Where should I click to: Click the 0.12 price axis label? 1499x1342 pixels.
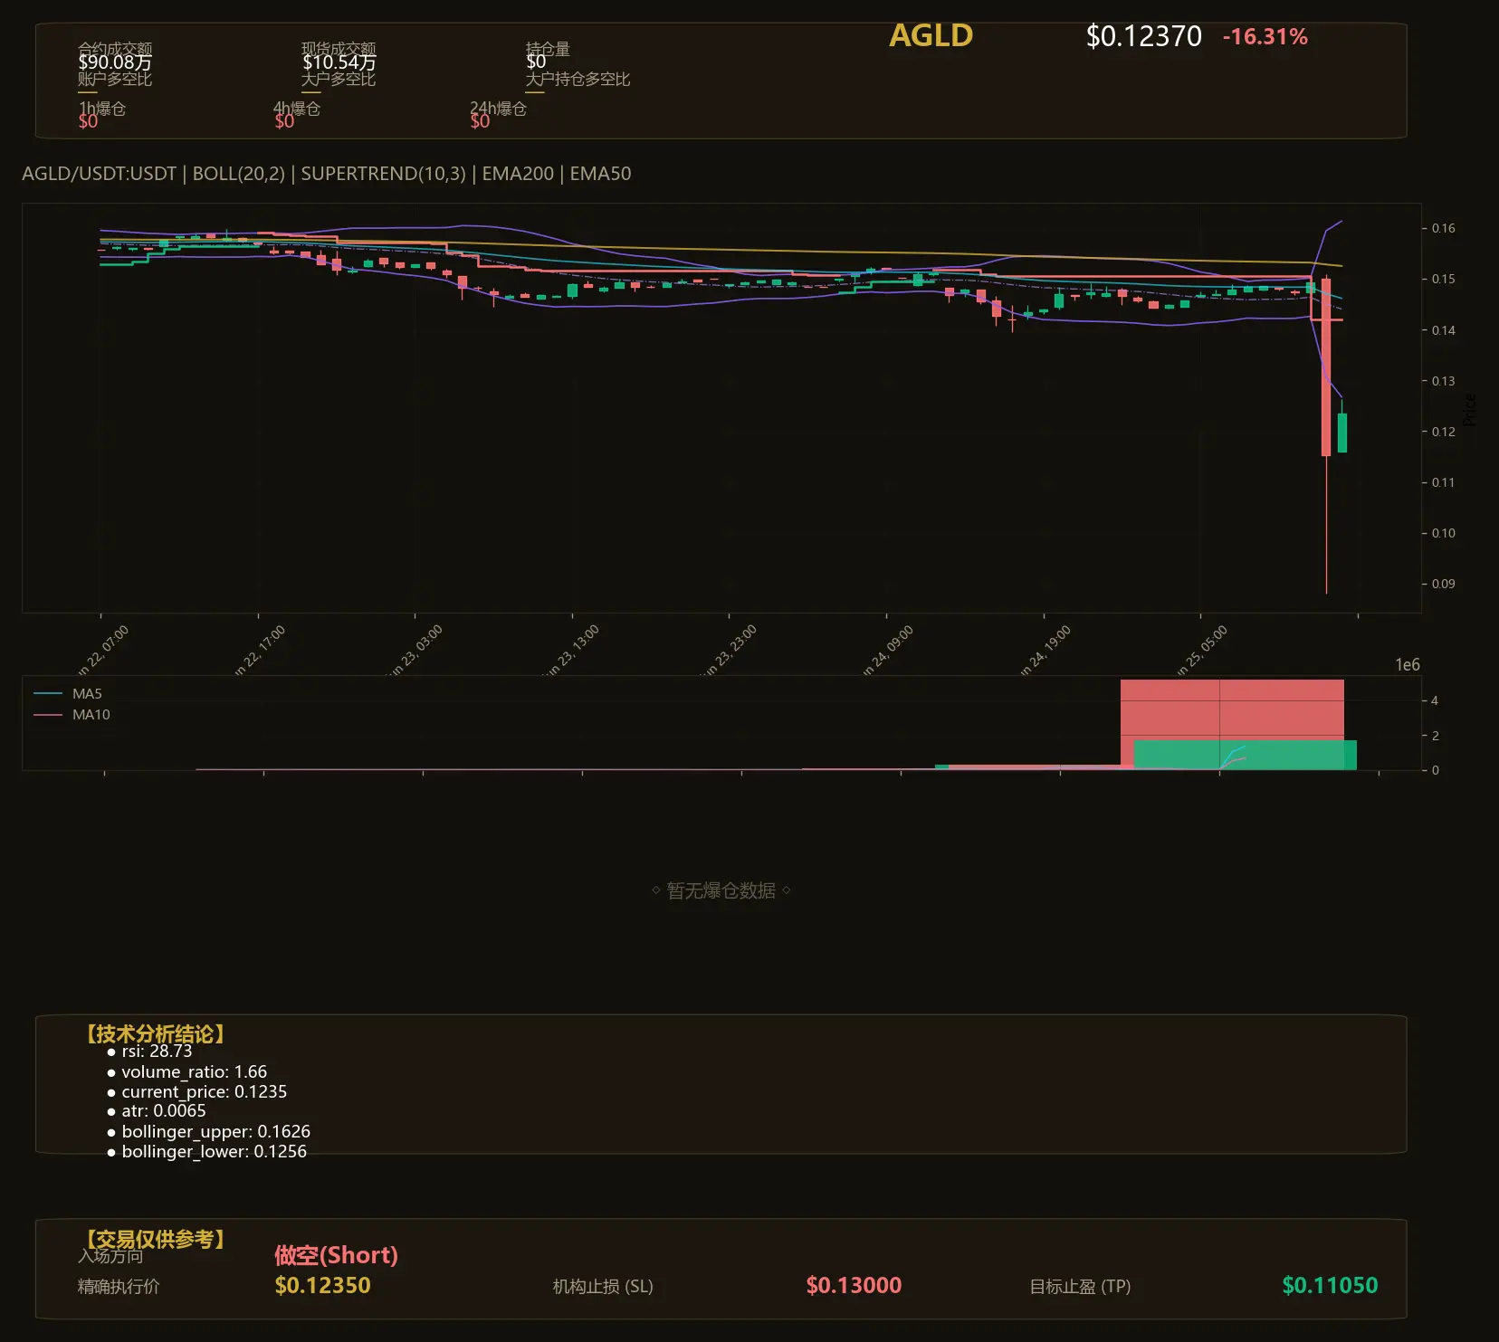1443,432
